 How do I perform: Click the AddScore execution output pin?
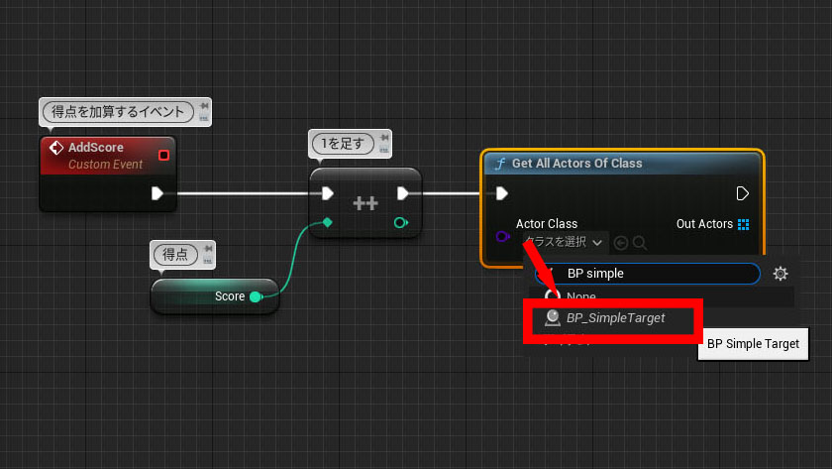tap(157, 193)
